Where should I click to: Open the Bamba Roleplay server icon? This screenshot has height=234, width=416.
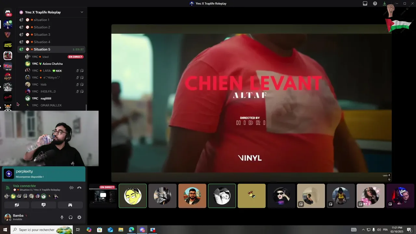pos(8,45)
